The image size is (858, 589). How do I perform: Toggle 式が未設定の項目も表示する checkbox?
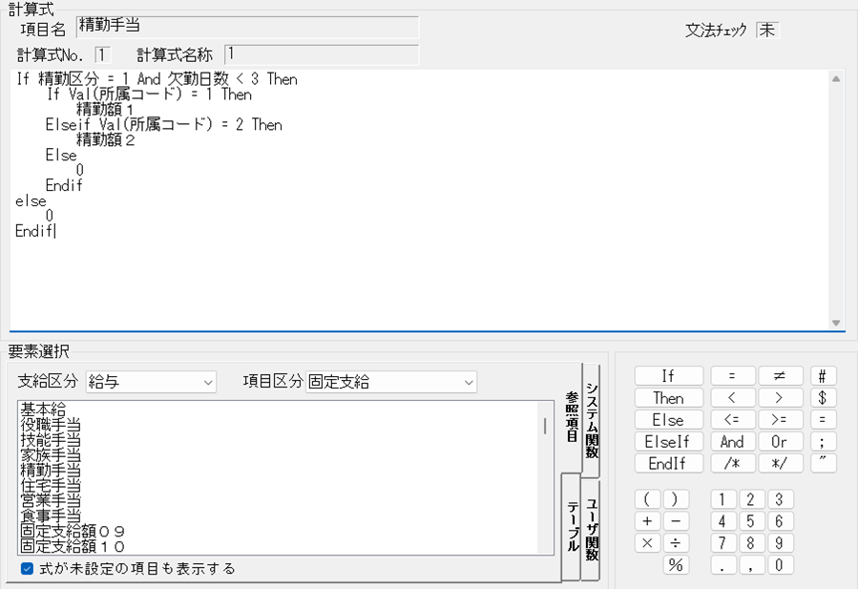27,568
